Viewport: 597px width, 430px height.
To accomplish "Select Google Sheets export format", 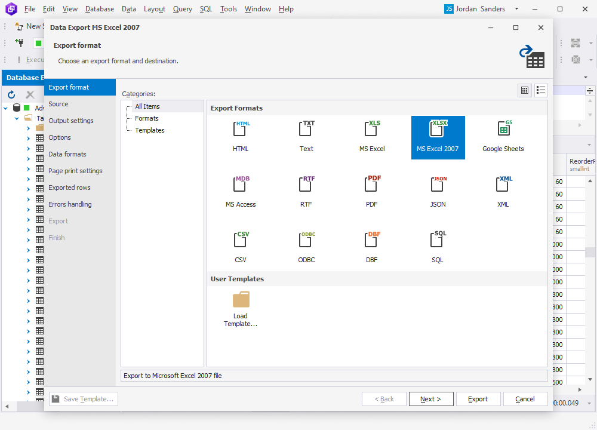I will click(503, 137).
